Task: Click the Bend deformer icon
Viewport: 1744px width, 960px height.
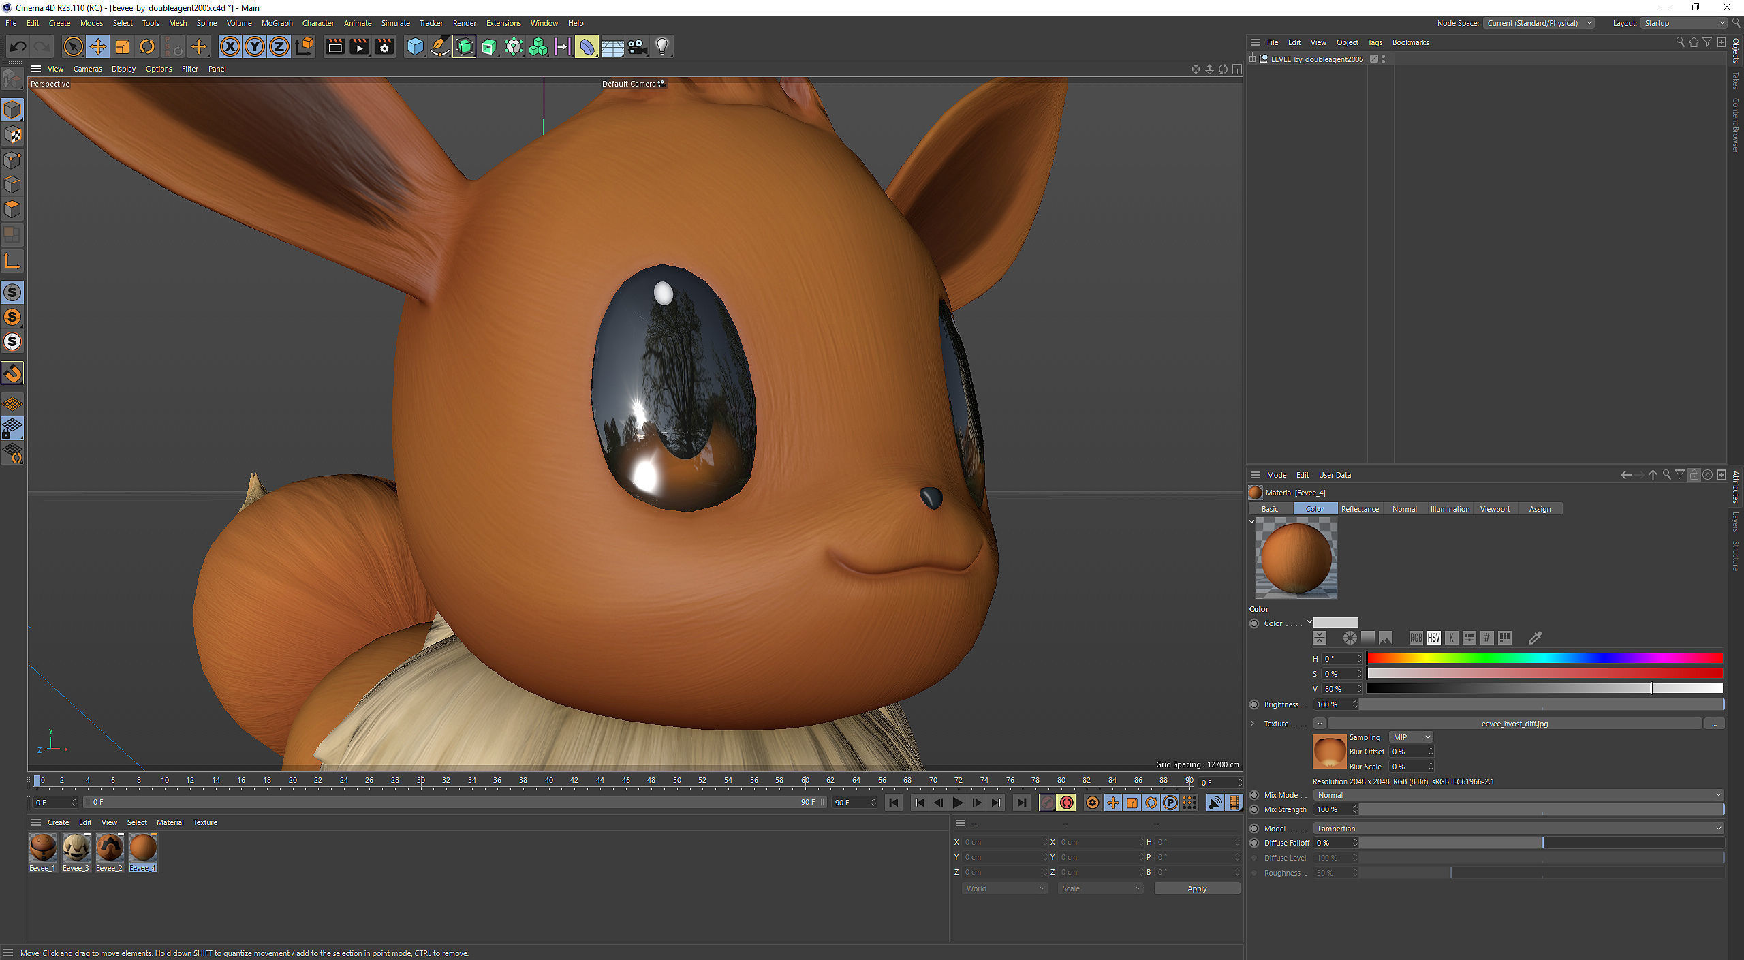Action: click(x=587, y=46)
